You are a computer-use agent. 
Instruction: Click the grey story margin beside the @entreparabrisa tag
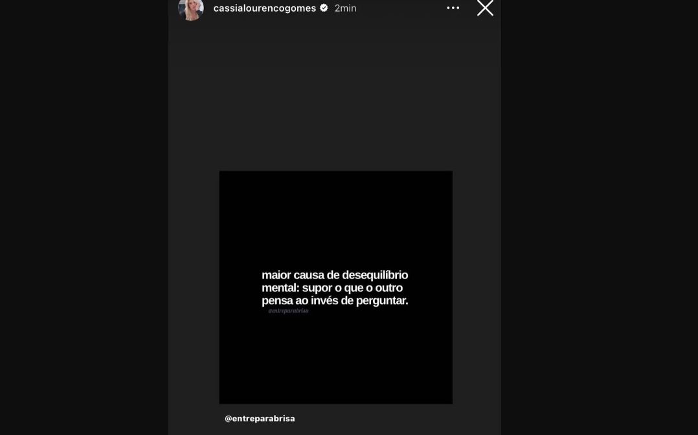(x=396, y=419)
